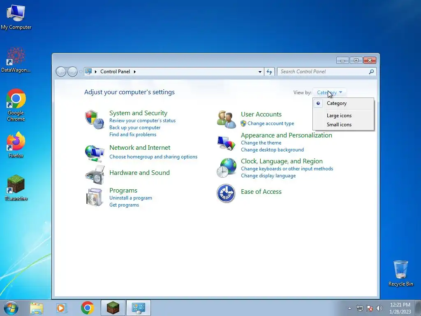Open the recent pages dropdown arrow
This screenshot has width=421, height=316.
[x=81, y=72]
